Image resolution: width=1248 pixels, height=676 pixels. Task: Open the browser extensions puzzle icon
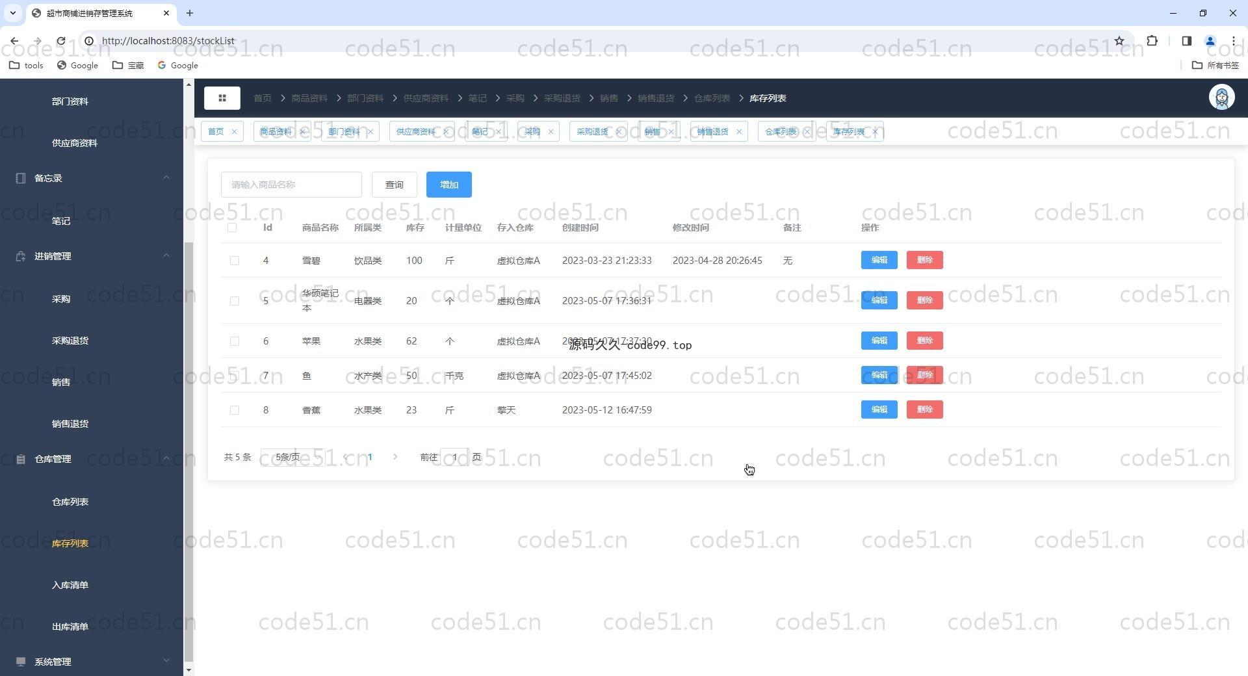[x=1152, y=41]
